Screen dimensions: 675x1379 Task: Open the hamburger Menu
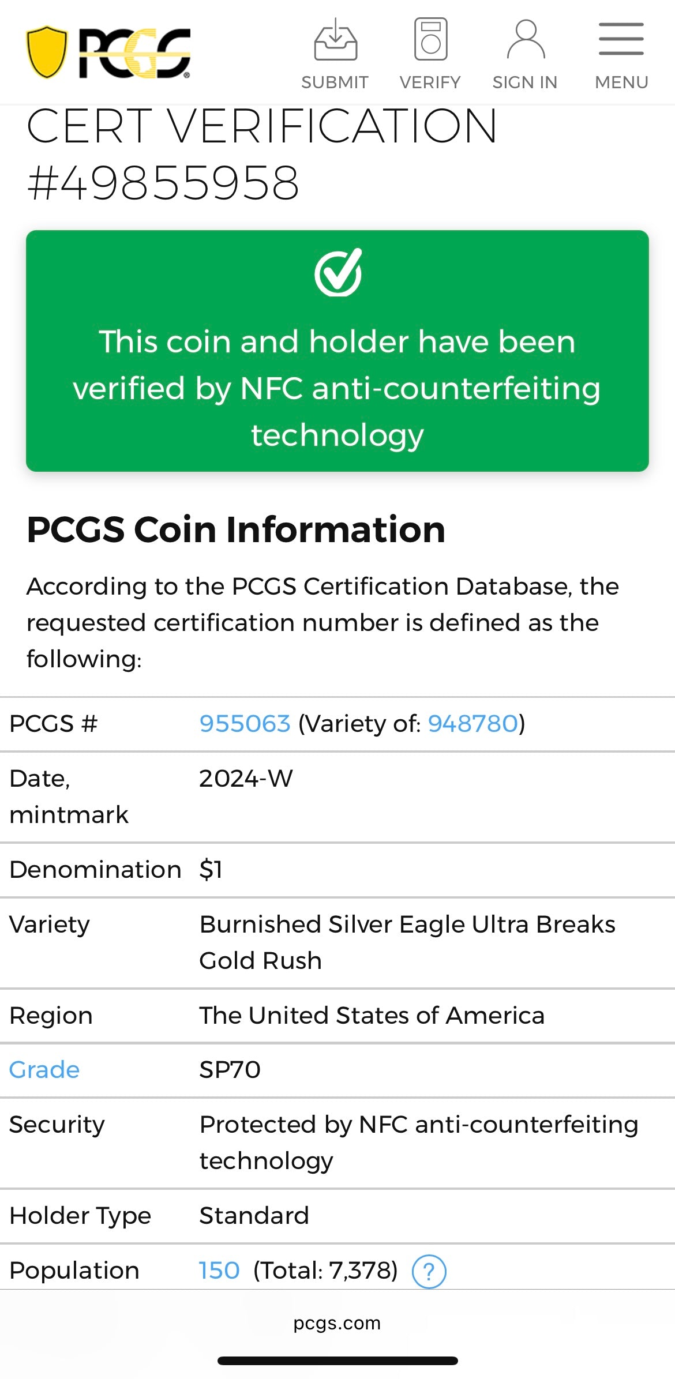coord(621,40)
